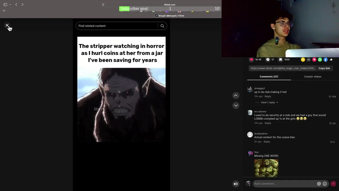Mention a user with @ icon
This screenshot has height=191, width=339.
tap(319, 184)
